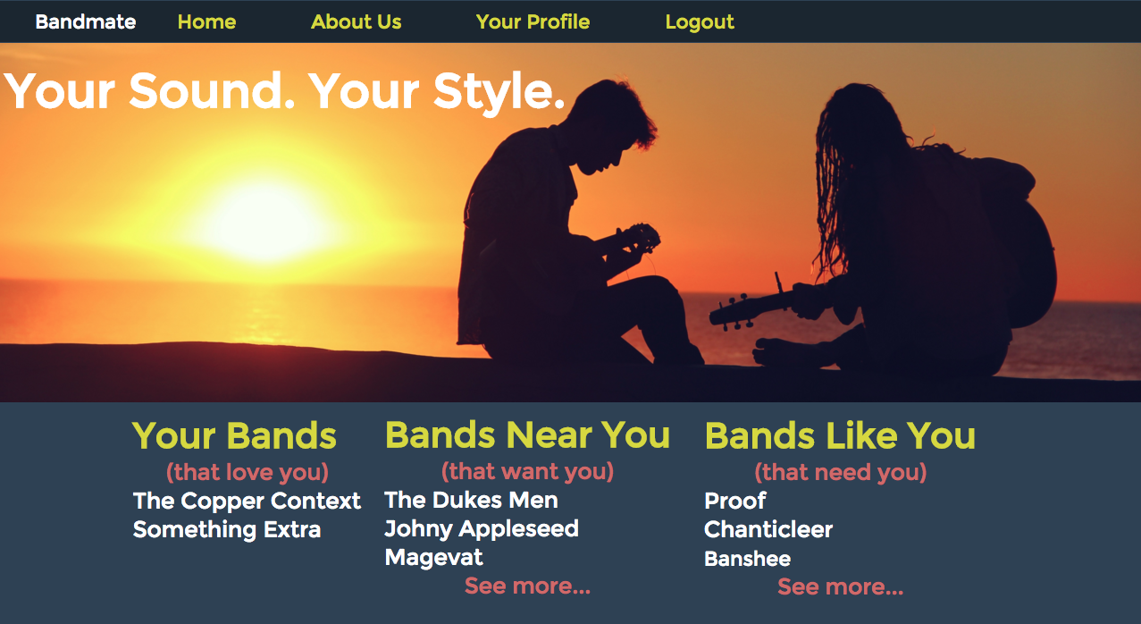Show more under Bands Near You
1141x624 pixels.
pyautogui.click(x=527, y=586)
